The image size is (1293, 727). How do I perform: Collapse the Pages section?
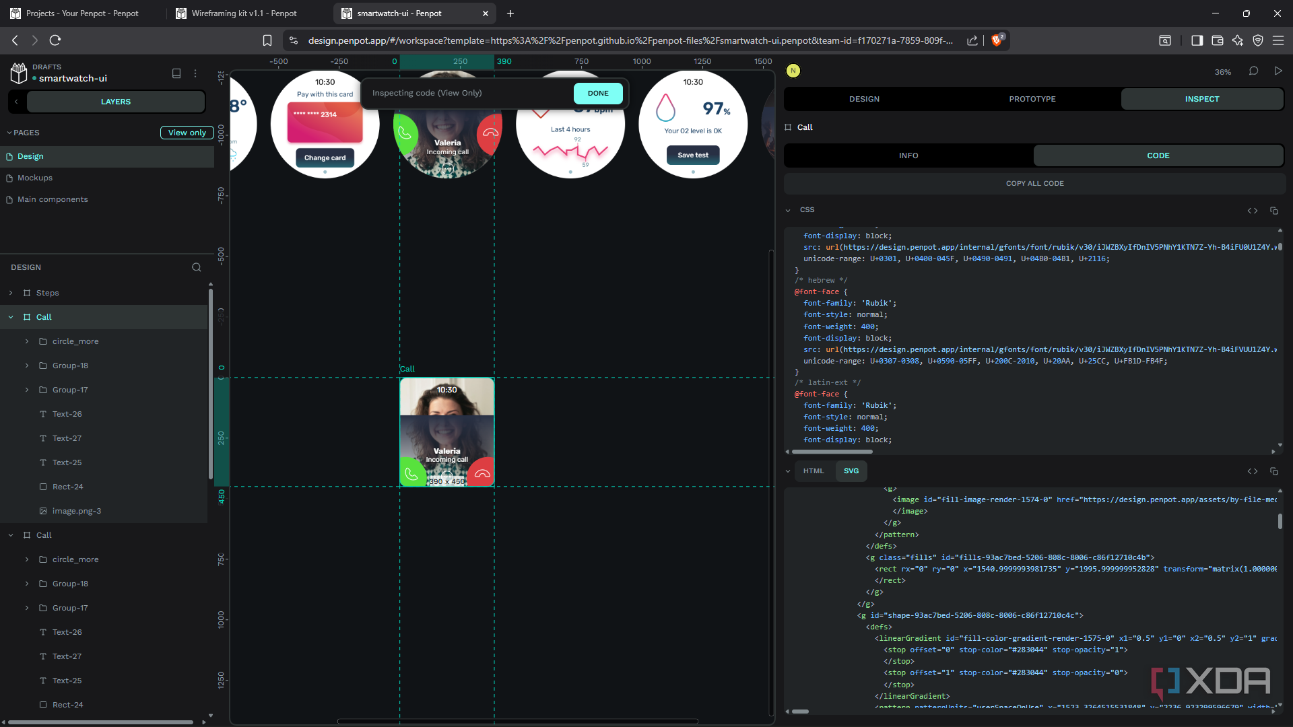(x=9, y=133)
